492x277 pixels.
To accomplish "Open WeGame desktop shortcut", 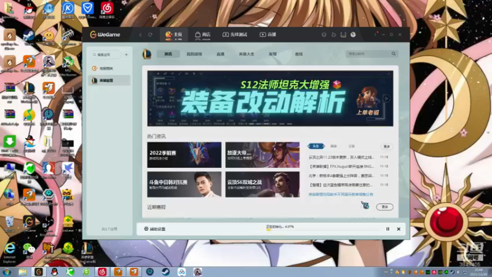I will [29, 223].
